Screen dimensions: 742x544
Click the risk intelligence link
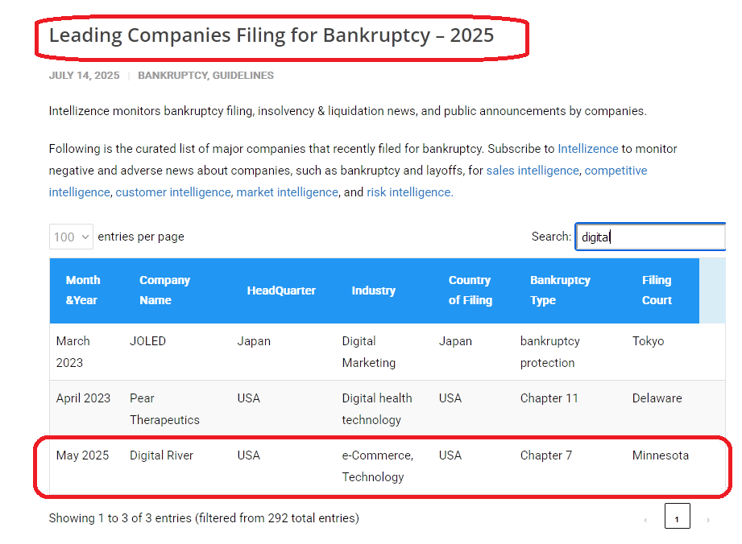coord(409,192)
